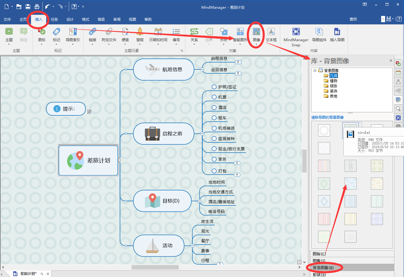The width and height of the screenshot is (404, 277).
Task: Choose the grey ring background thumbnail
Action: 324,130
